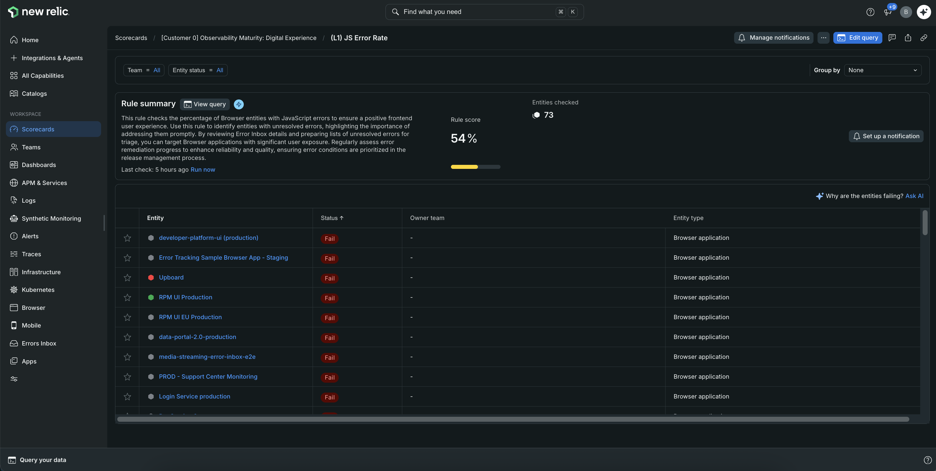Open Dashboards in the sidebar

53,165
